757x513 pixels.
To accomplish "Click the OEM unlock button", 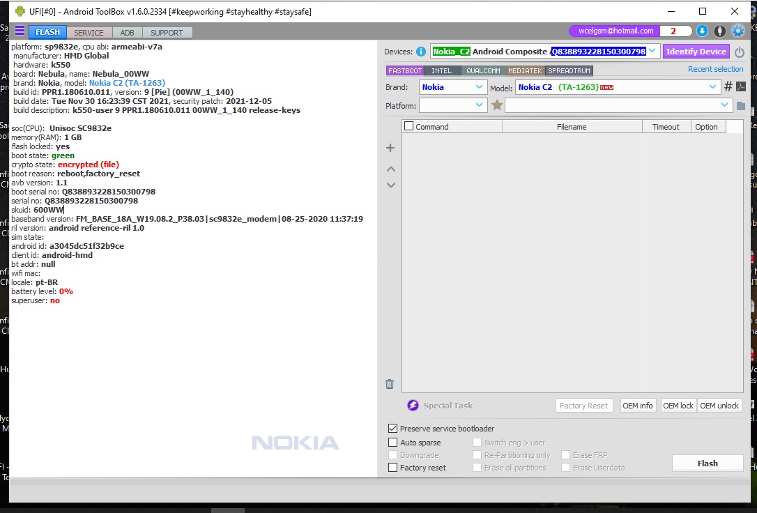I will click(719, 406).
